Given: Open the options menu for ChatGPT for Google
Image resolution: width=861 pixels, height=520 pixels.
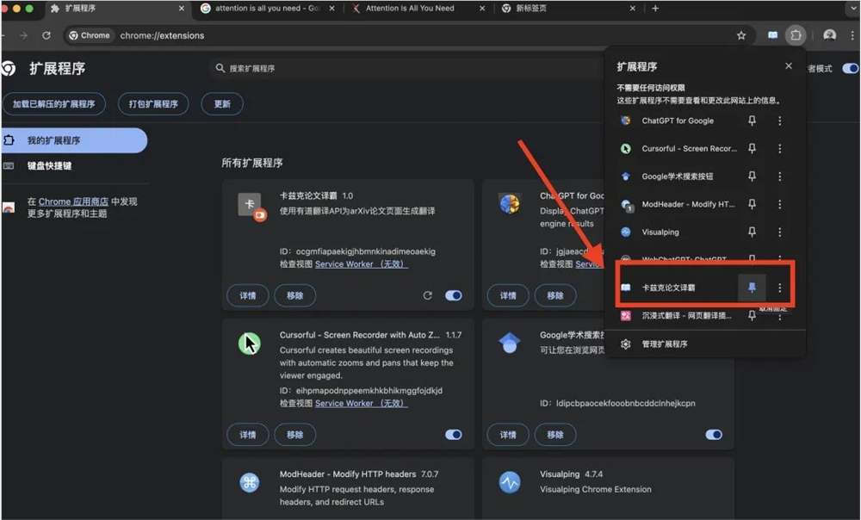Looking at the screenshot, I should click(x=780, y=121).
